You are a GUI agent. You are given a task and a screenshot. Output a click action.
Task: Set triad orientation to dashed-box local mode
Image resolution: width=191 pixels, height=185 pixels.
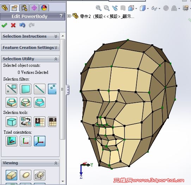click(26, 141)
